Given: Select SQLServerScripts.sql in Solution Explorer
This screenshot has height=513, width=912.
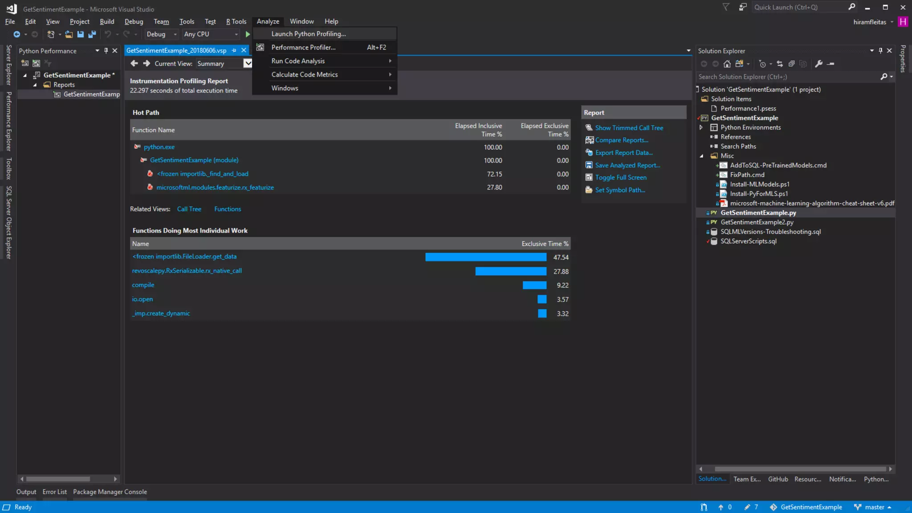Looking at the screenshot, I should (x=748, y=241).
